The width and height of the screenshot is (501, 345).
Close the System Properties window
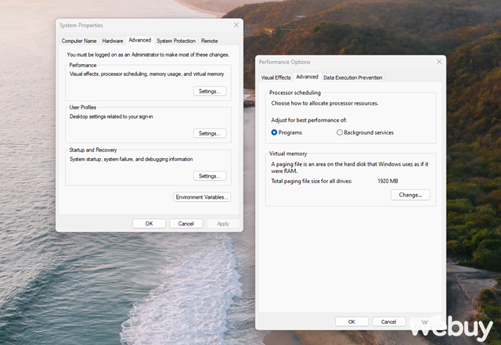236,25
